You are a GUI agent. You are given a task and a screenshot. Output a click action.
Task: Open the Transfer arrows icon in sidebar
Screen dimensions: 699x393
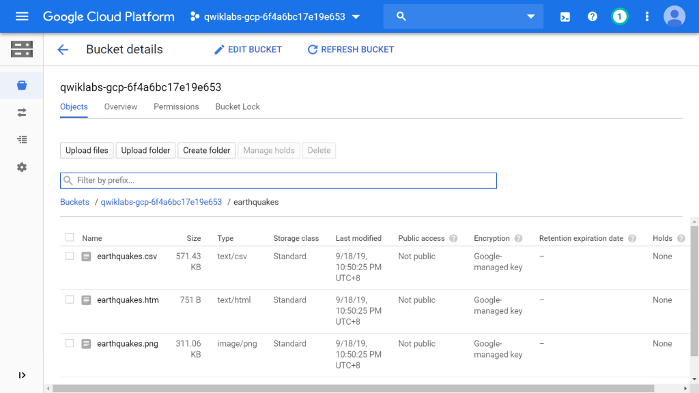pos(22,113)
